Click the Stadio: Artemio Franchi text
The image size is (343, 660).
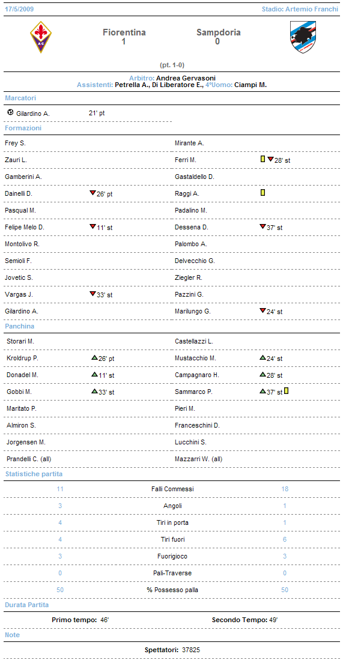pos(300,9)
